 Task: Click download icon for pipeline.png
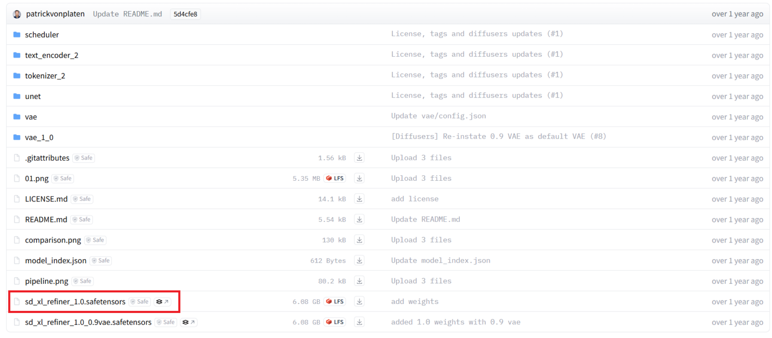pyautogui.click(x=359, y=281)
